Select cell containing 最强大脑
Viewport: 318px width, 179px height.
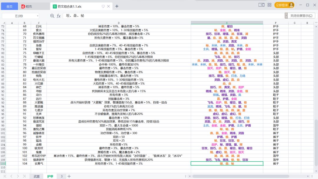pyautogui.click(x=39, y=61)
